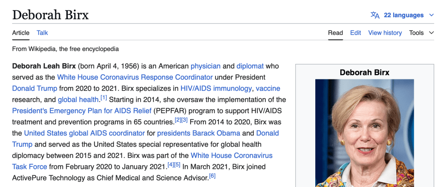Open the Tools dropdown menu

(421, 33)
